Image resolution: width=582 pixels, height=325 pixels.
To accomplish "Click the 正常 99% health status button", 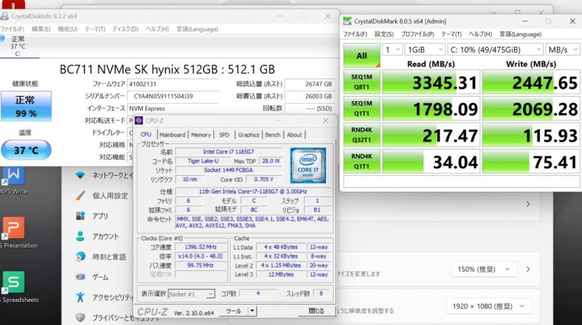I will coord(26,106).
